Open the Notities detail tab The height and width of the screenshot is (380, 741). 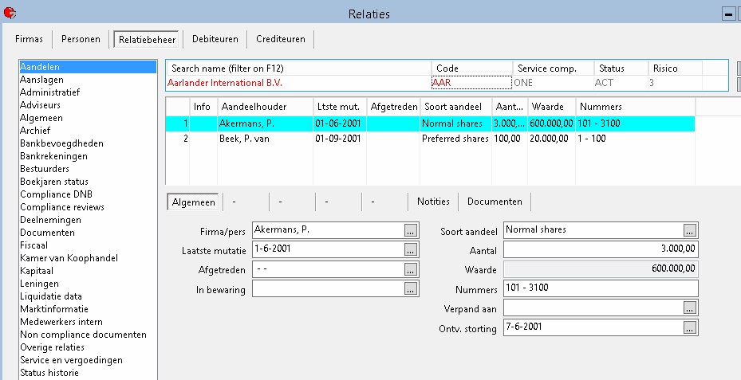coord(433,202)
